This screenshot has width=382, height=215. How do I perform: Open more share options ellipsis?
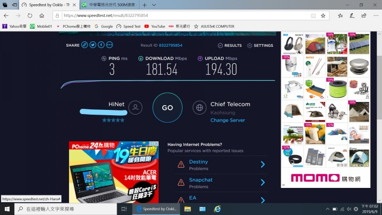[x=109, y=45]
